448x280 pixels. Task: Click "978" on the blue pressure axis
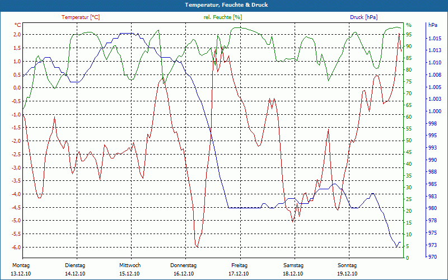pyautogui.click(x=432, y=221)
